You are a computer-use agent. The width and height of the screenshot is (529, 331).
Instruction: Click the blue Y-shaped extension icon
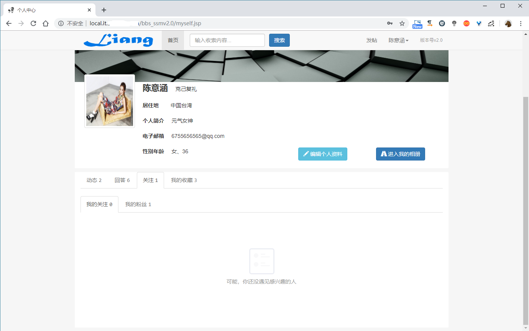(479, 23)
